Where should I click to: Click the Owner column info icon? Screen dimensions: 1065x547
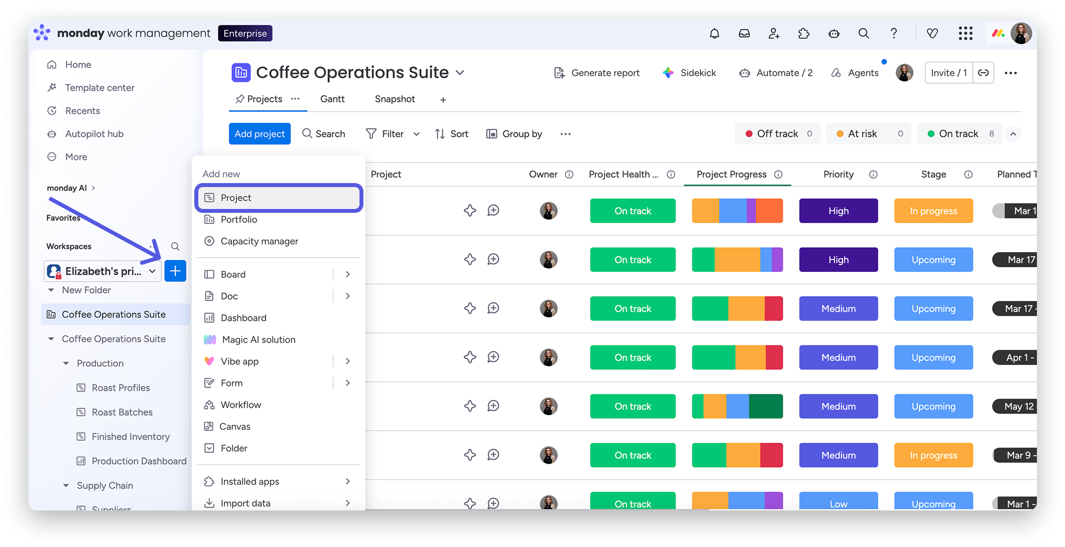click(569, 175)
